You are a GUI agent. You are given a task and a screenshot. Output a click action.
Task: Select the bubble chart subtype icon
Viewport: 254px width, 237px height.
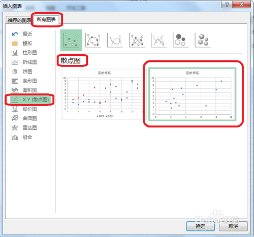coord(180,40)
